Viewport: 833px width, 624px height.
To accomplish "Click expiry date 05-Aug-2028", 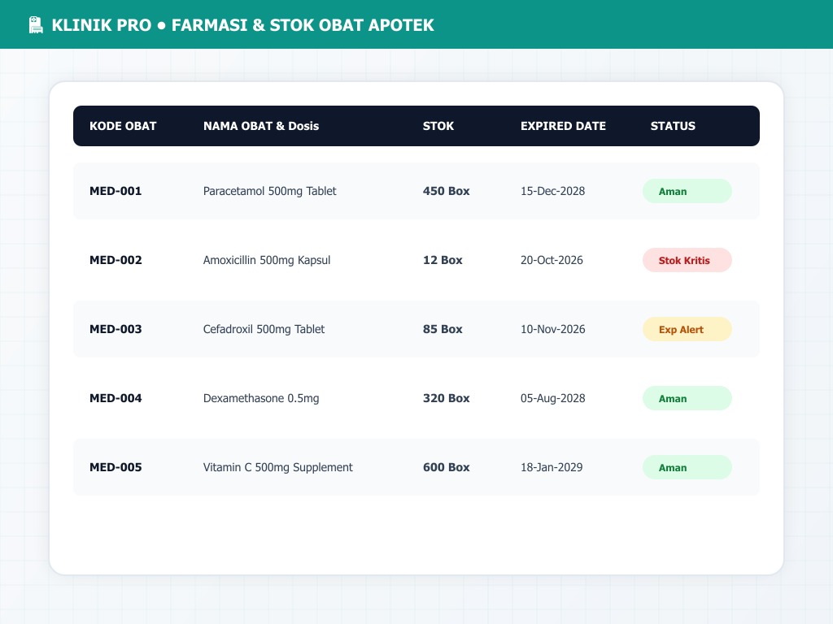I will 552,398.
